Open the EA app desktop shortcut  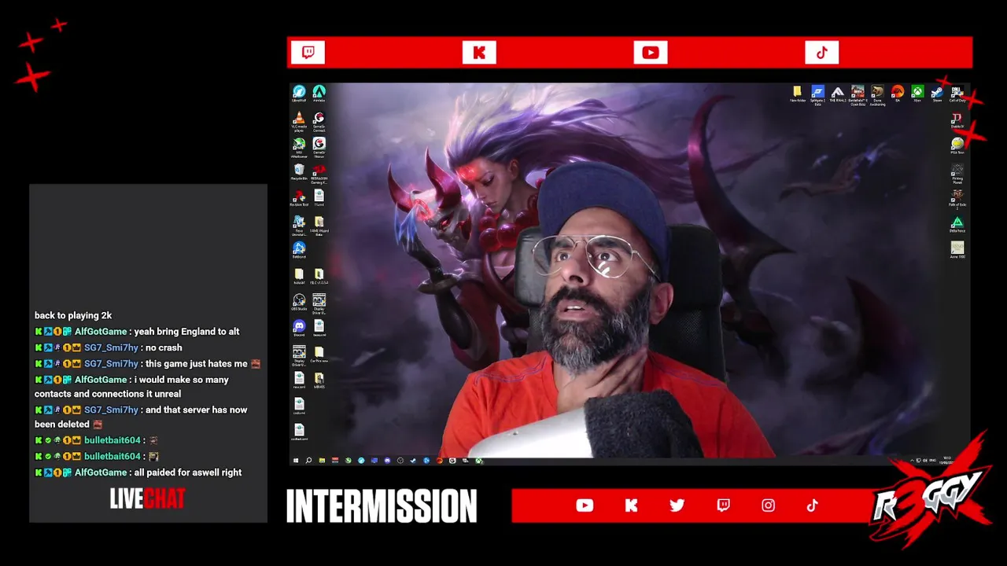898,94
